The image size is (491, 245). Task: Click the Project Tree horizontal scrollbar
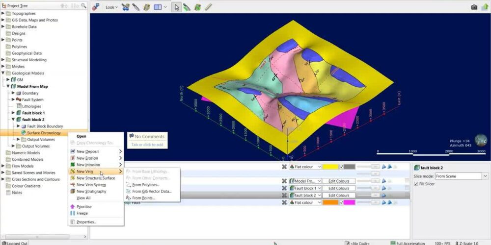[x=37, y=237]
